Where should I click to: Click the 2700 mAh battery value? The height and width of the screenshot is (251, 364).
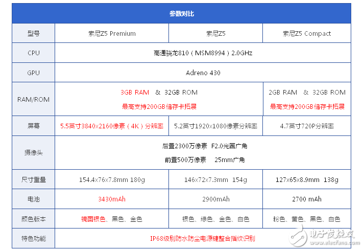[x=307, y=199]
